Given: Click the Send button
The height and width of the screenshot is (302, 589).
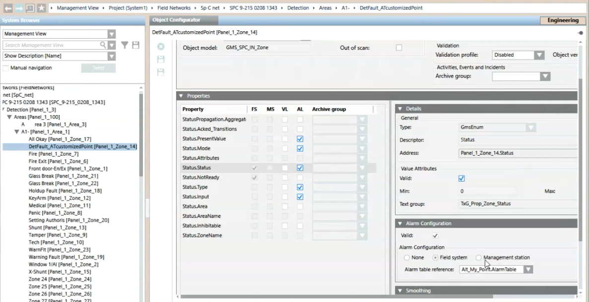Looking at the screenshot, I should coord(98,68).
